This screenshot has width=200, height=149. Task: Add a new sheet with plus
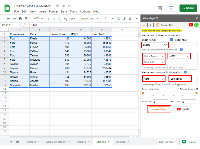11,142
